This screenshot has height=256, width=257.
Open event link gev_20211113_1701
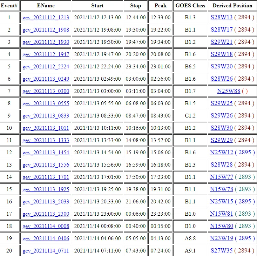[x=46, y=177]
